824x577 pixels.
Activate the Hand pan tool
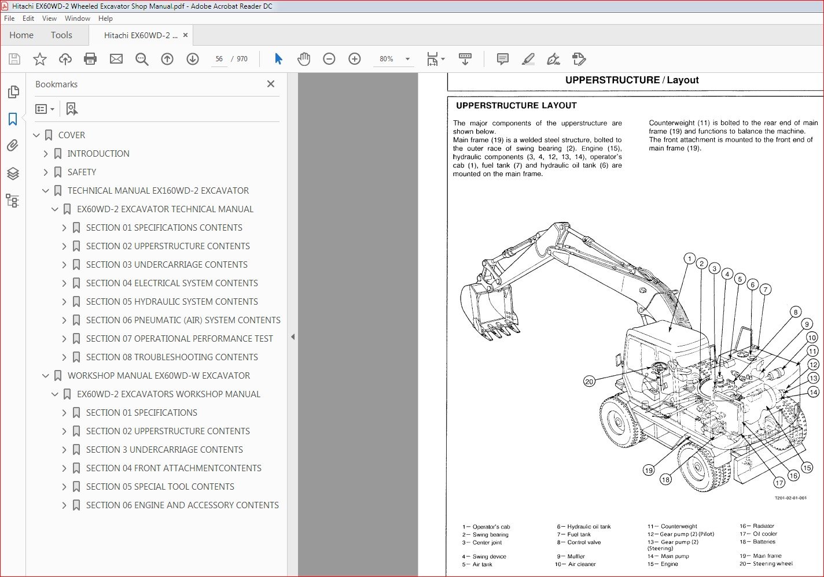(304, 59)
